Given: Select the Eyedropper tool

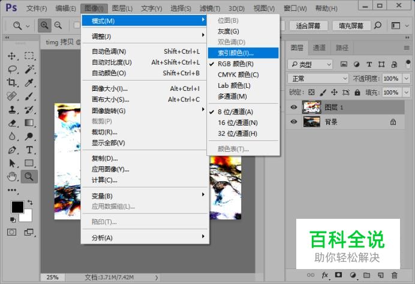Looking at the screenshot, I should point(29,83).
